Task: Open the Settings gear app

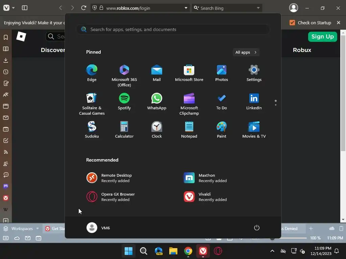Action: (x=254, y=73)
